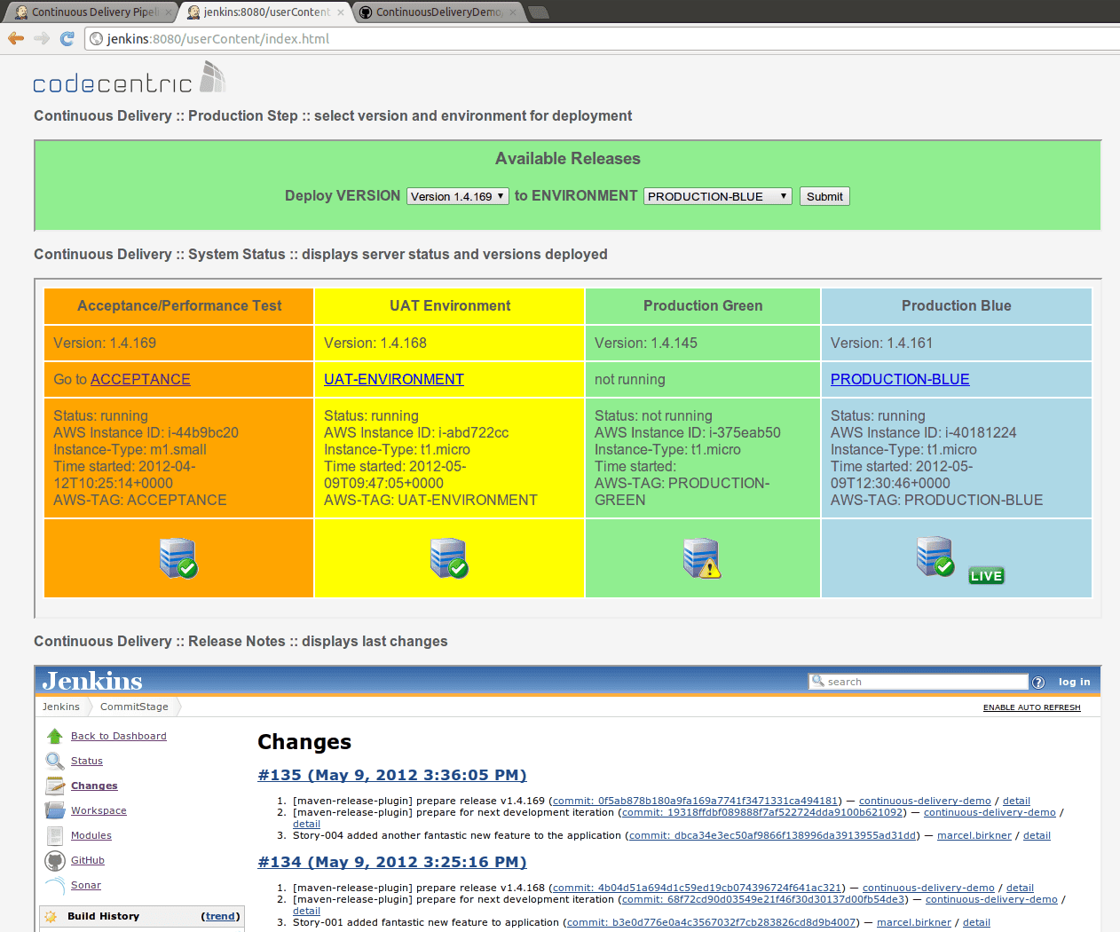The height and width of the screenshot is (932, 1120).
Task: Click ENABLE AUTO REFRESH link
Action: pos(1031,707)
